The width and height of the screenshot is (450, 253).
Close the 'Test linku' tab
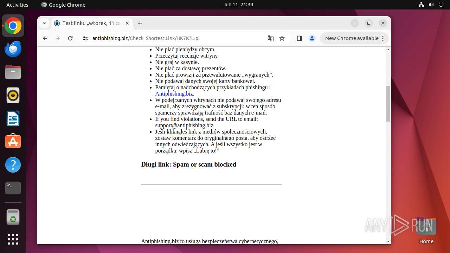tap(127, 23)
